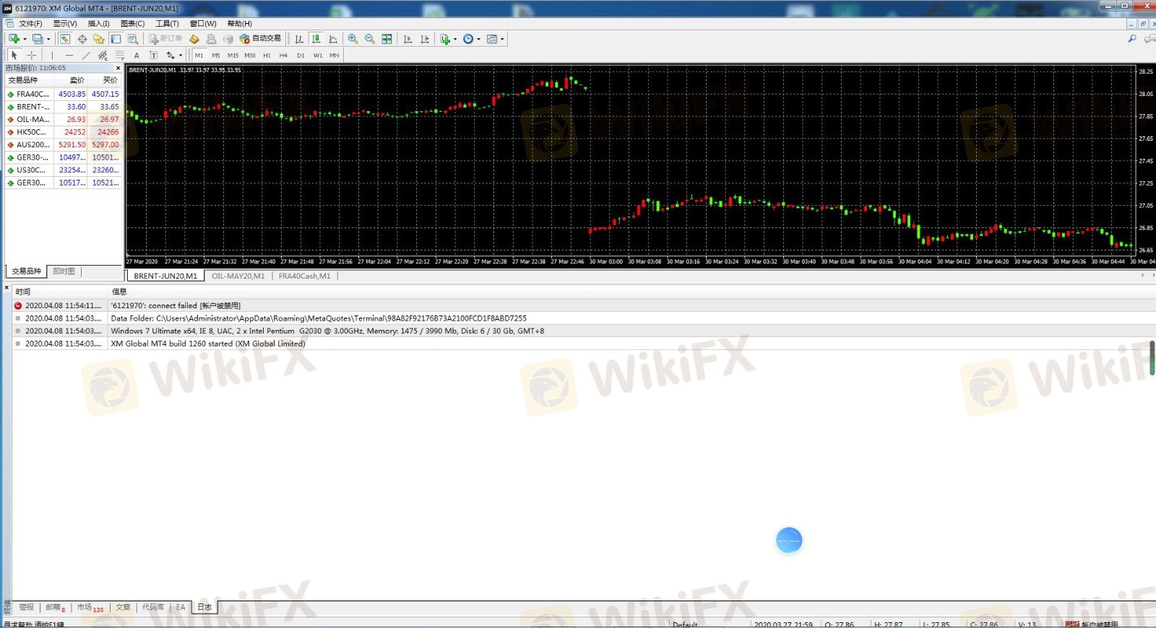Open the 代码库 code base tab

pos(153,608)
